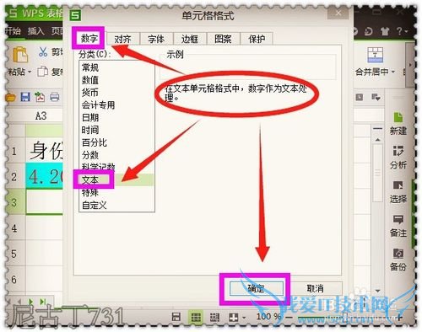Screen dimensions: 422x332
Task: Select row header 4
Action: [x=14, y=228]
